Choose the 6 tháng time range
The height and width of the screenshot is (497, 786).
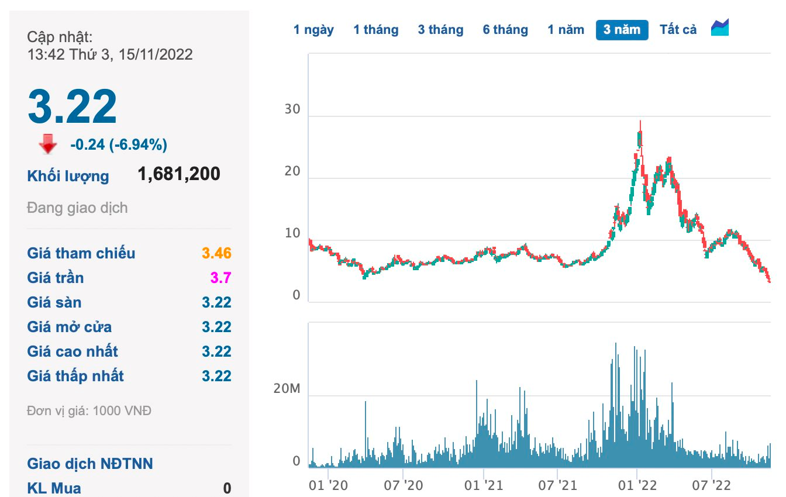(505, 29)
